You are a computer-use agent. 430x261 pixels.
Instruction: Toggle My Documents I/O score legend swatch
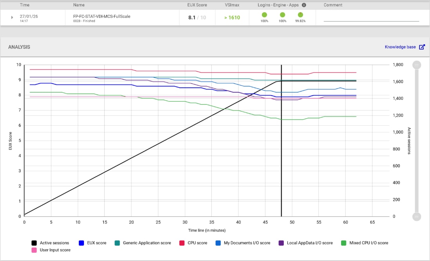218,243
